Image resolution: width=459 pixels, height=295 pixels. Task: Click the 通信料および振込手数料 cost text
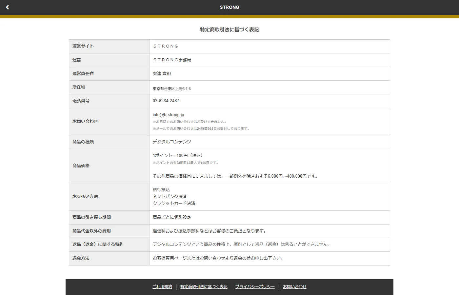tap(210, 231)
